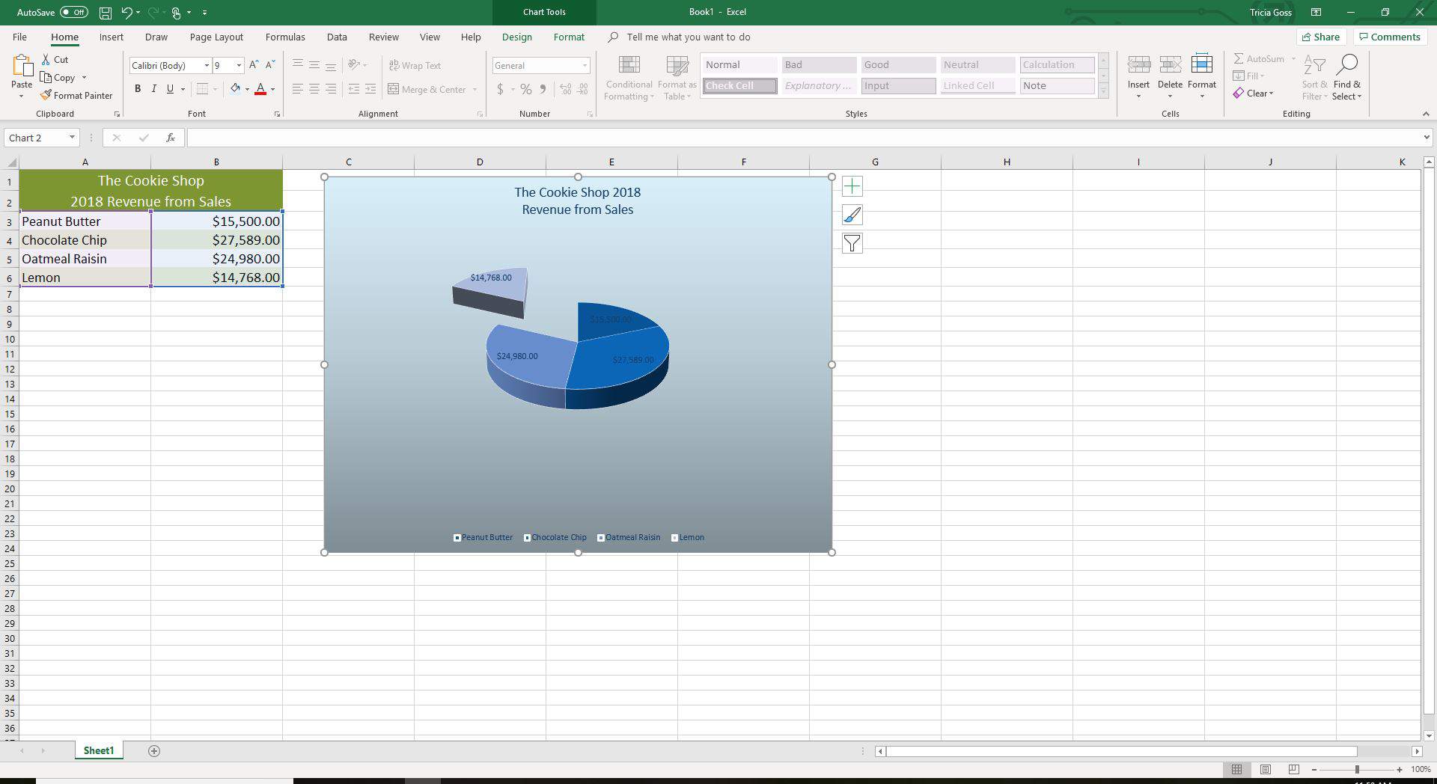
Task: Open the font size dropdown
Action: point(239,66)
